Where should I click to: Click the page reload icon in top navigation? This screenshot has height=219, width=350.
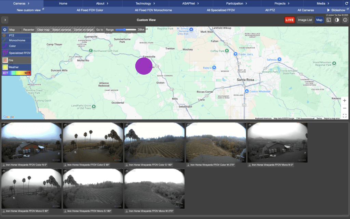346,3
